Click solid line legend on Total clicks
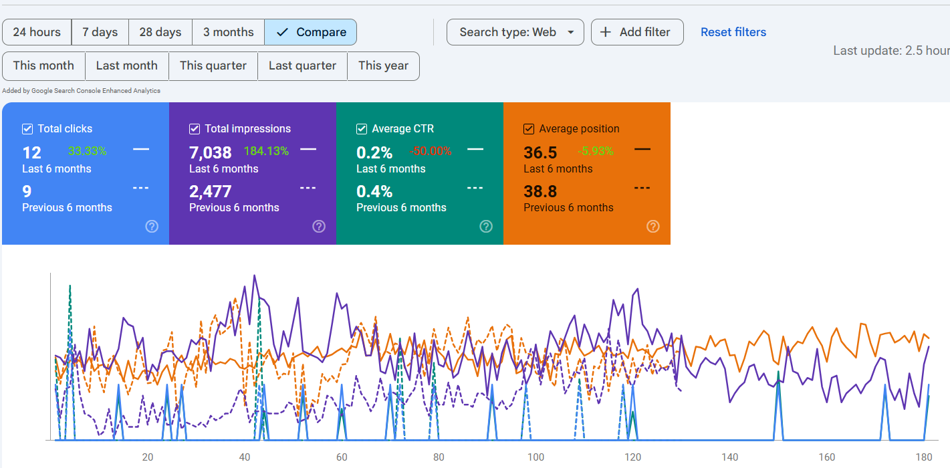 point(141,149)
